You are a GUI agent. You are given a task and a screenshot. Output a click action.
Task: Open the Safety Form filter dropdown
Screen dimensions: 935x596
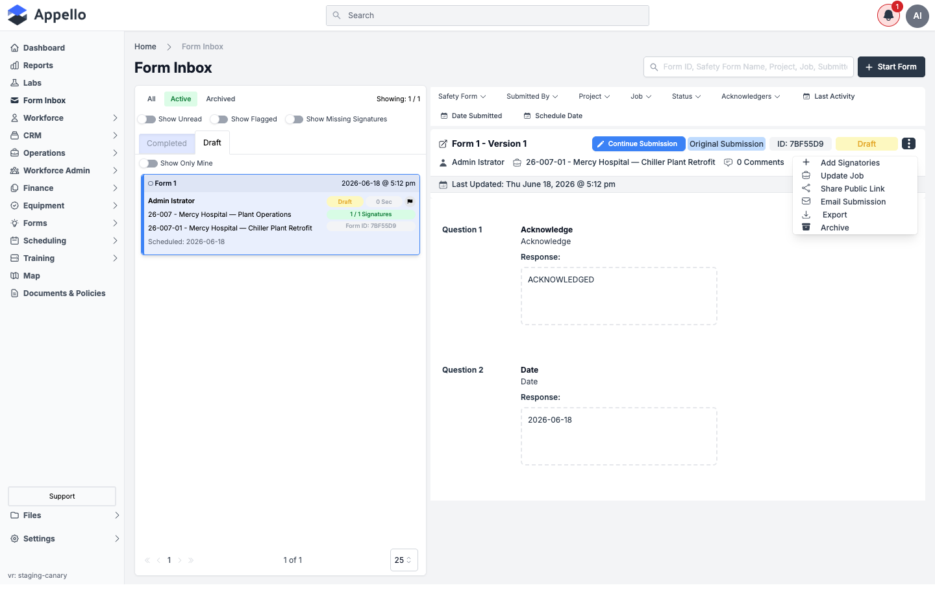point(462,97)
